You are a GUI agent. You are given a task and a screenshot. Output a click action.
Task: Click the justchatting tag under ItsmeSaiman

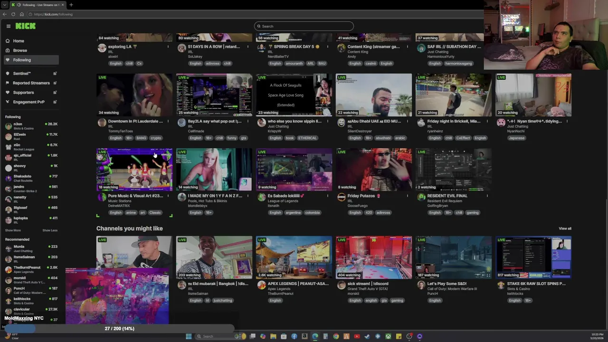click(x=223, y=301)
